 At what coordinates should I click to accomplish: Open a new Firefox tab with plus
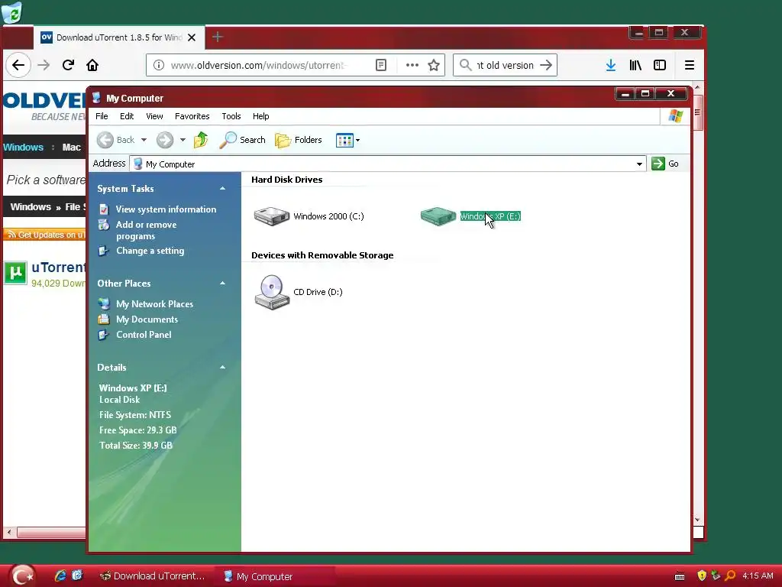coord(218,37)
